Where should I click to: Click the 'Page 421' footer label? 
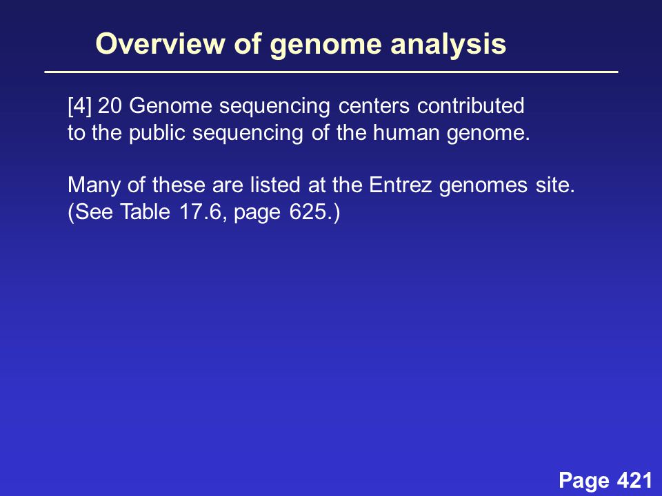click(x=605, y=480)
